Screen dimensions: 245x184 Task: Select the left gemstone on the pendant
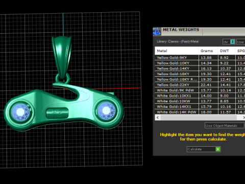click(21, 112)
